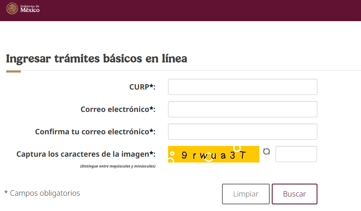
Task: Select the Confirma tu correo electrónico field
Action: click(242, 132)
